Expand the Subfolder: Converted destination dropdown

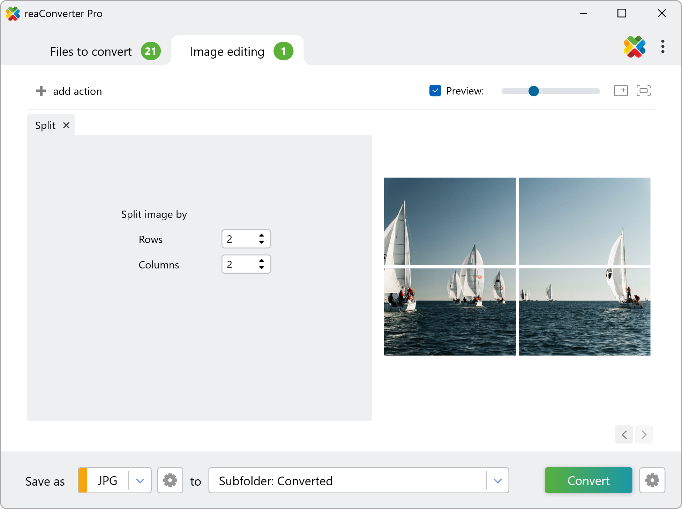(x=497, y=480)
